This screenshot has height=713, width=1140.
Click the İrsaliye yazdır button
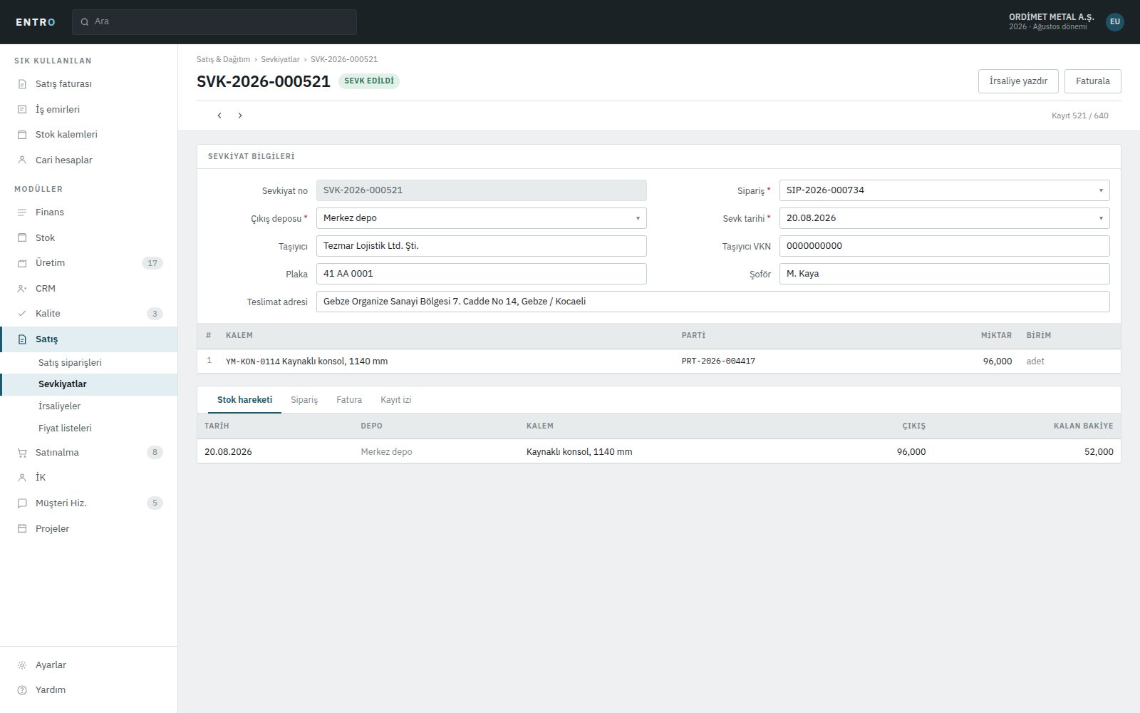pos(1018,81)
